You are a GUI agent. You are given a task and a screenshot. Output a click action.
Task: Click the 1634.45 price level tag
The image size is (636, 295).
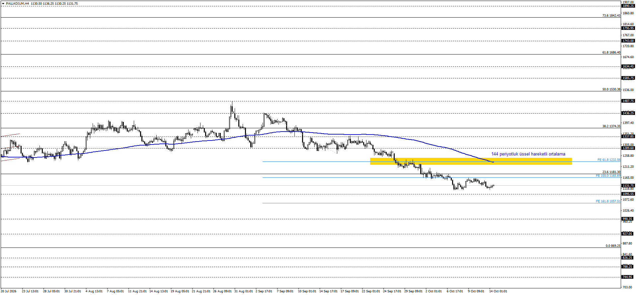coord(628,66)
